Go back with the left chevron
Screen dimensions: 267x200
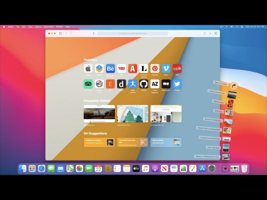pos(66,33)
